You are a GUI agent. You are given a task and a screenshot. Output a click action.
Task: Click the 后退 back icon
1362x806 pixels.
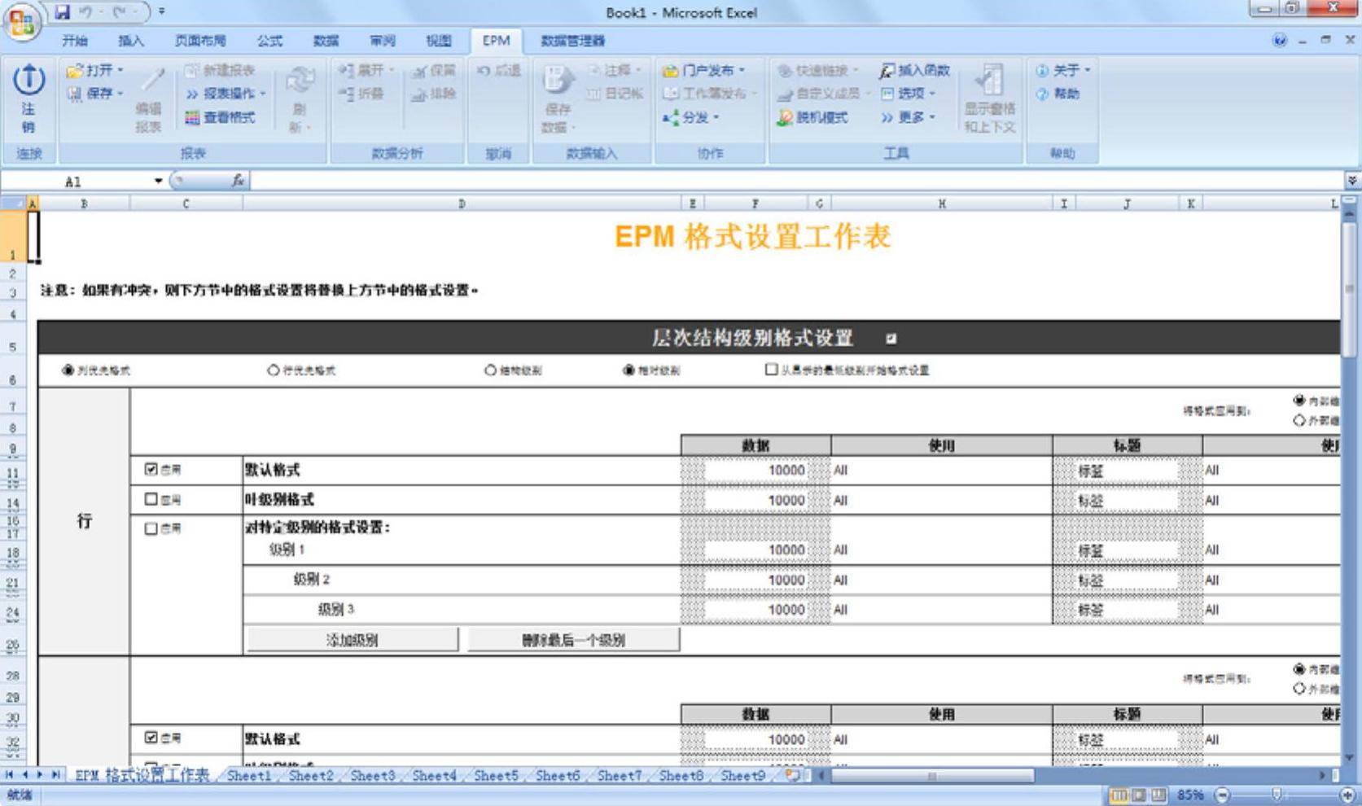pyautogui.click(x=484, y=71)
